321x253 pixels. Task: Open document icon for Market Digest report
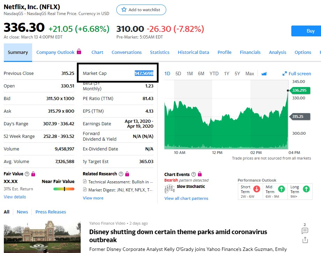(85, 189)
